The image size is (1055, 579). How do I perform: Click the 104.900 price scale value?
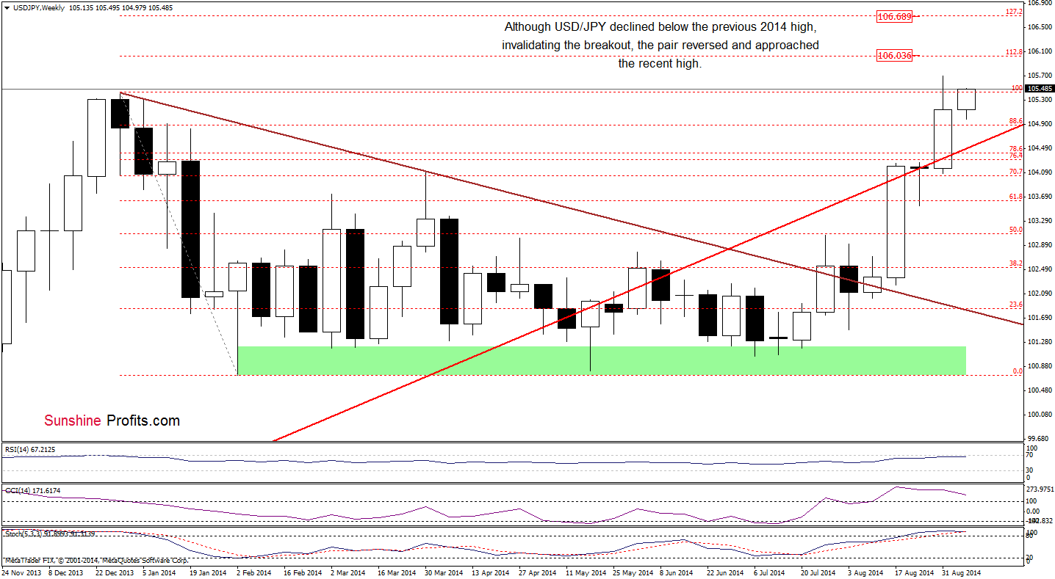1040,123
